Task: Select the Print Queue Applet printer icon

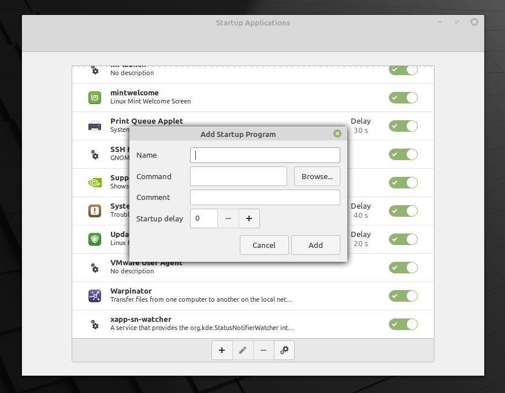Action: point(94,125)
